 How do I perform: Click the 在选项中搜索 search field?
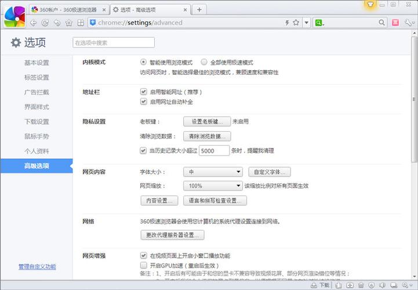click(114, 42)
